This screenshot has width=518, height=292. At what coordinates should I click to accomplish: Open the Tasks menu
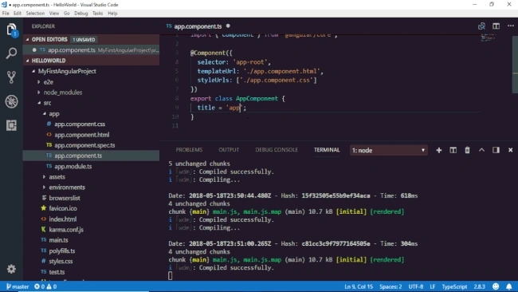coord(97,14)
